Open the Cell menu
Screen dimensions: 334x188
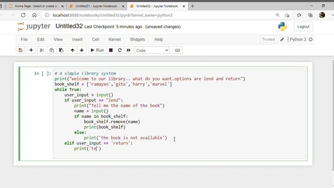click(x=96, y=40)
